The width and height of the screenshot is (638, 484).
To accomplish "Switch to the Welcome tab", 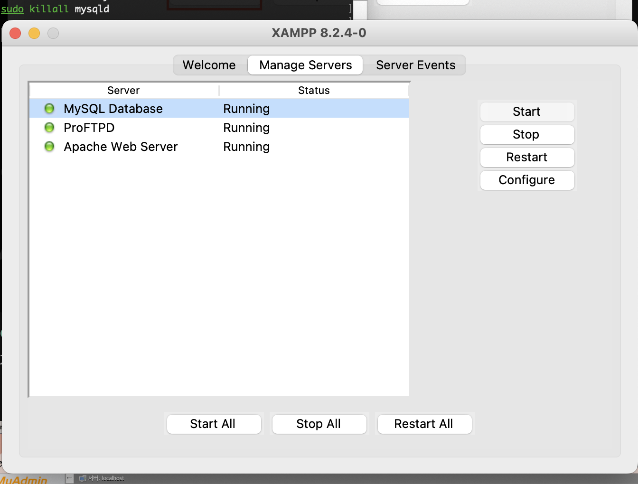I will (x=209, y=65).
